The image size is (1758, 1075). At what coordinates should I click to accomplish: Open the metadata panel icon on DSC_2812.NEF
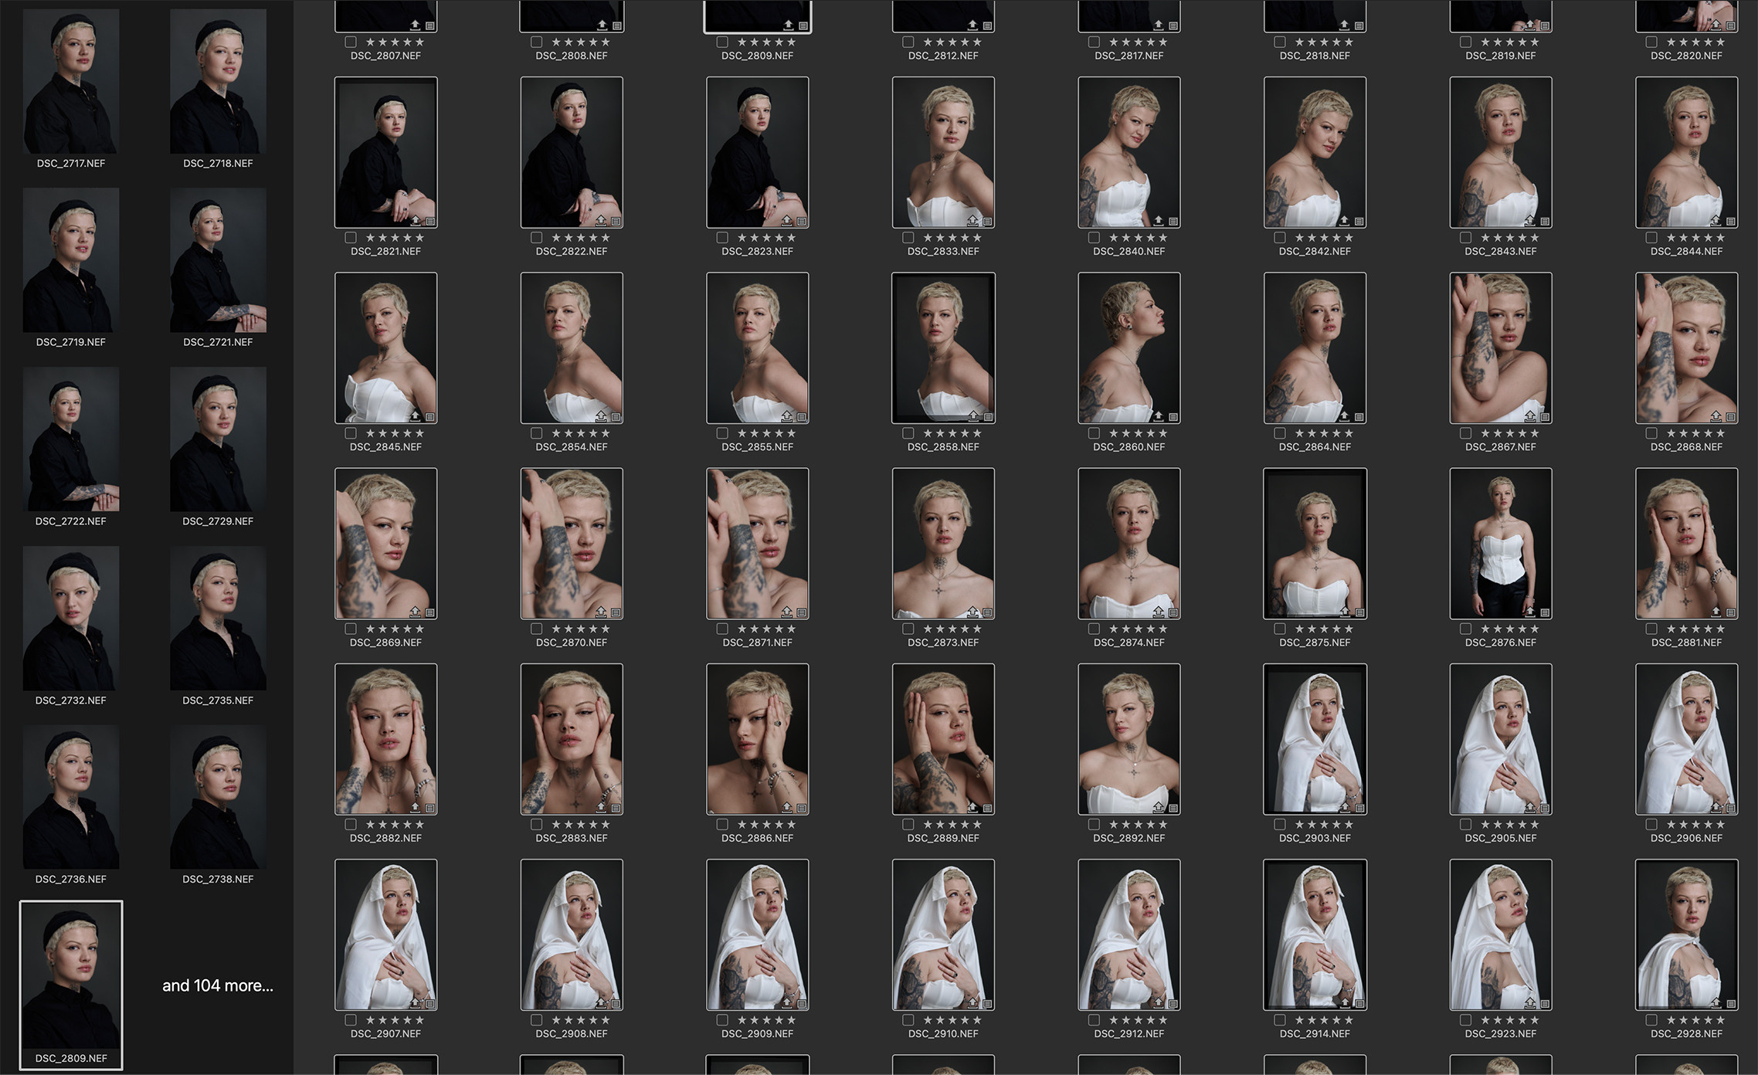[x=989, y=23]
